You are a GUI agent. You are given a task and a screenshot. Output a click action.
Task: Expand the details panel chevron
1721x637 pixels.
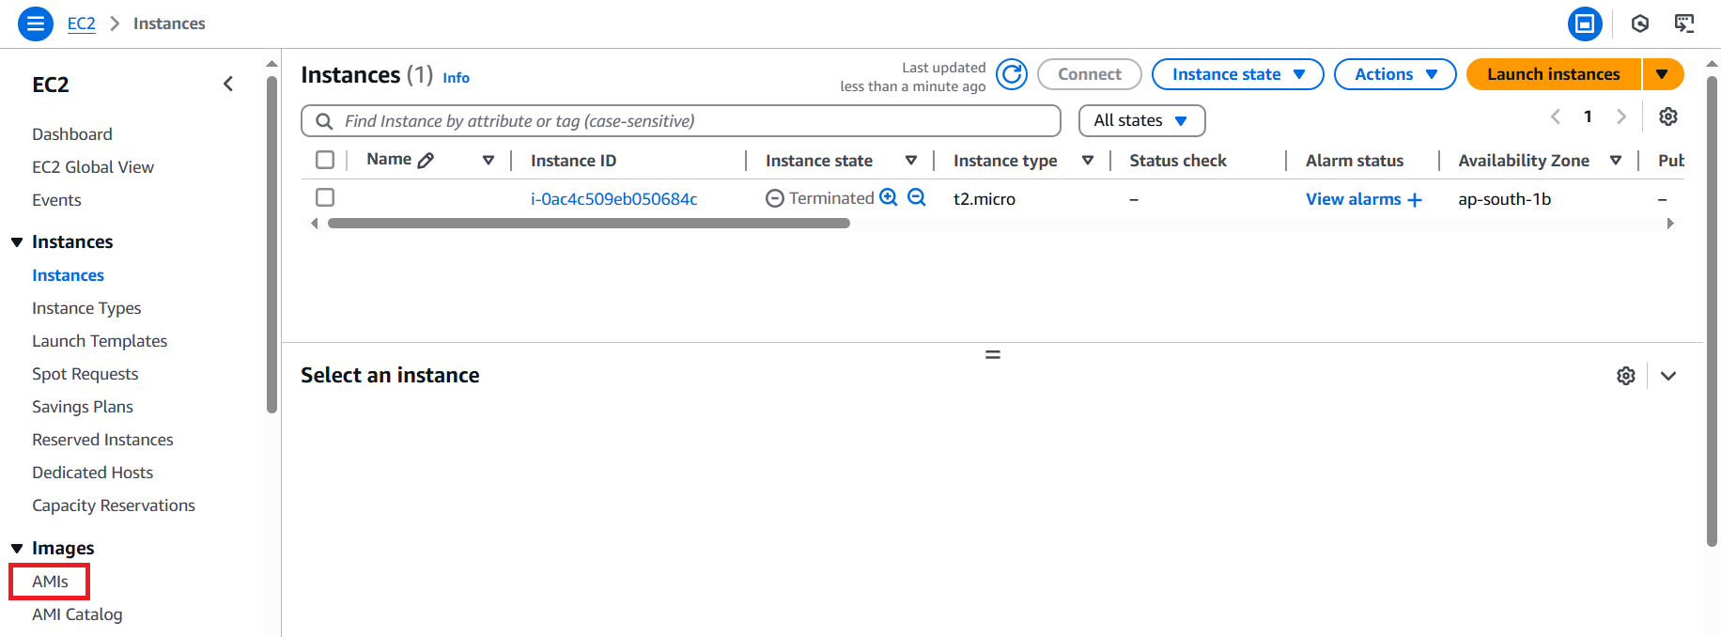[x=1668, y=376]
